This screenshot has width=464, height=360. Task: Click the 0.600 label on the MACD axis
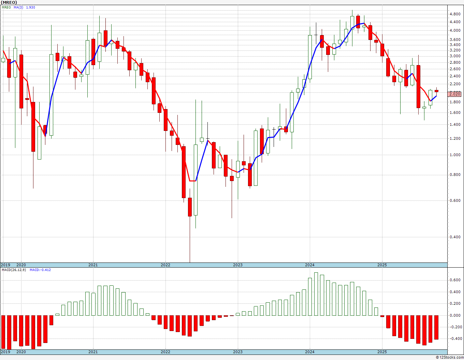point(455,280)
